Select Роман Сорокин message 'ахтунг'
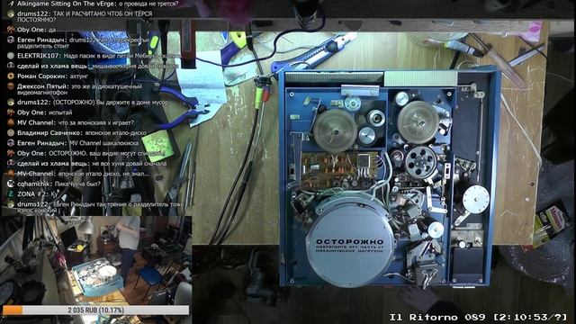The width and height of the screenshot is (576, 324). pos(79,76)
